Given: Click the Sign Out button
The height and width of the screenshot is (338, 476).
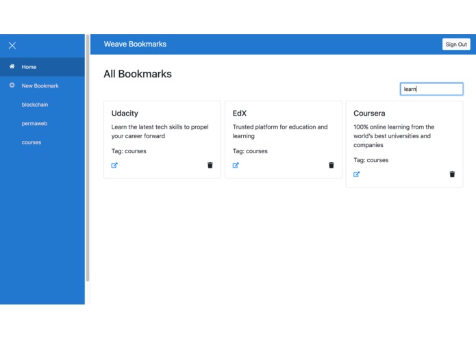Looking at the screenshot, I should coord(456,44).
